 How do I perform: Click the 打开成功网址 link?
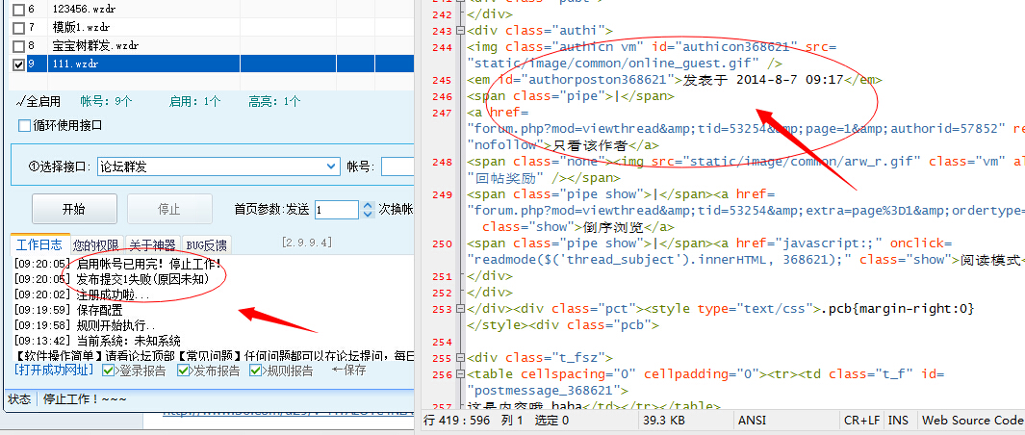(54, 371)
